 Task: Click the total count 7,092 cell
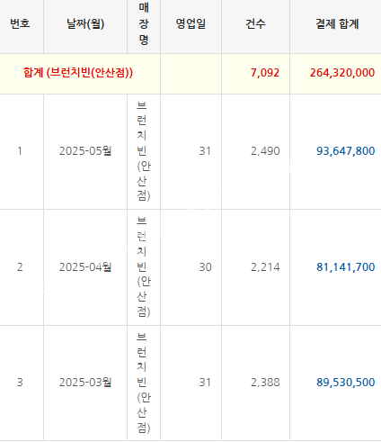265,73
